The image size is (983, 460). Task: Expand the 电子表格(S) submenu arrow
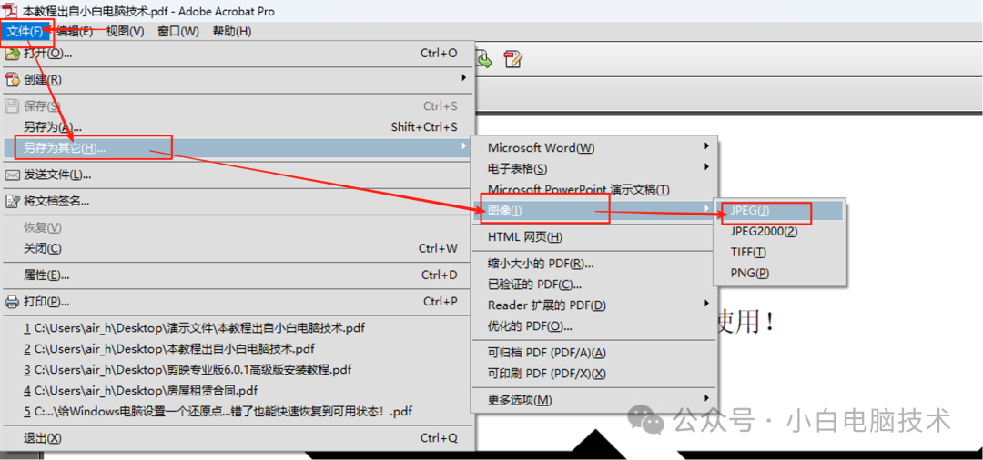click(706, 167)
